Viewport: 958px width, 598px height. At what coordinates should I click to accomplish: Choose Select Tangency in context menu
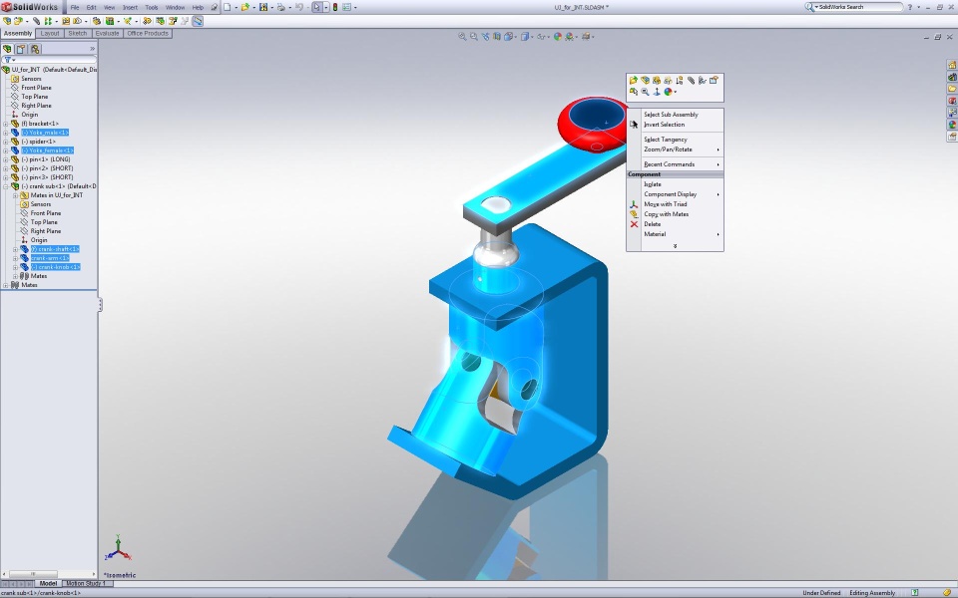pos(676,140)
